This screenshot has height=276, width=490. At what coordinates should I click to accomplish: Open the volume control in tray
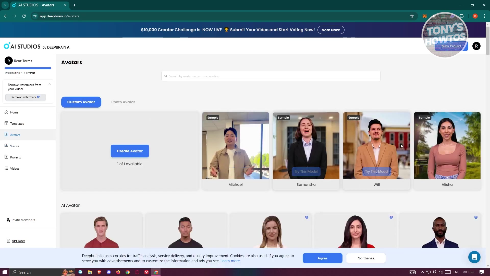point(440,272)
